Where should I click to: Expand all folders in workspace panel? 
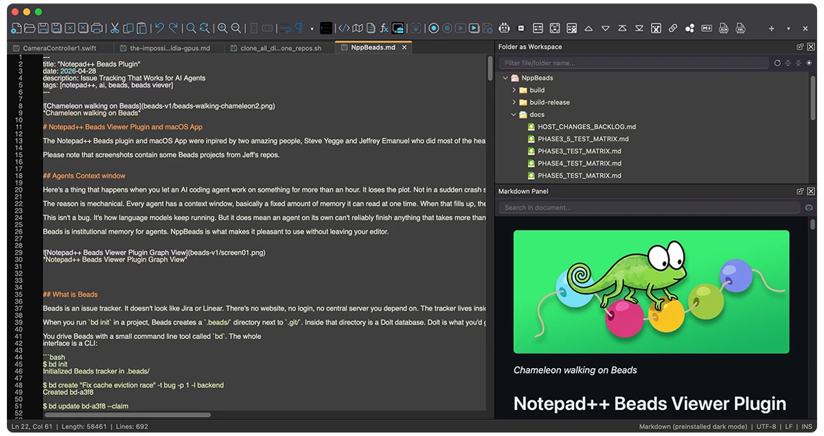point(788,62)
